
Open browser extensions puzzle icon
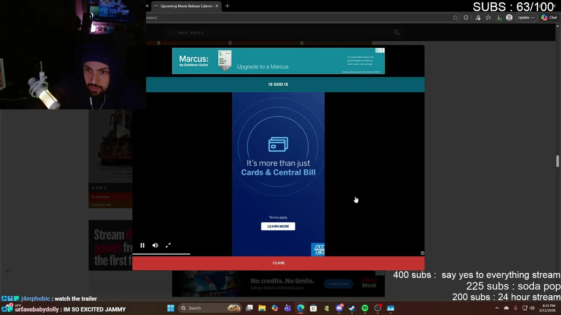click(x=466, y=17)
